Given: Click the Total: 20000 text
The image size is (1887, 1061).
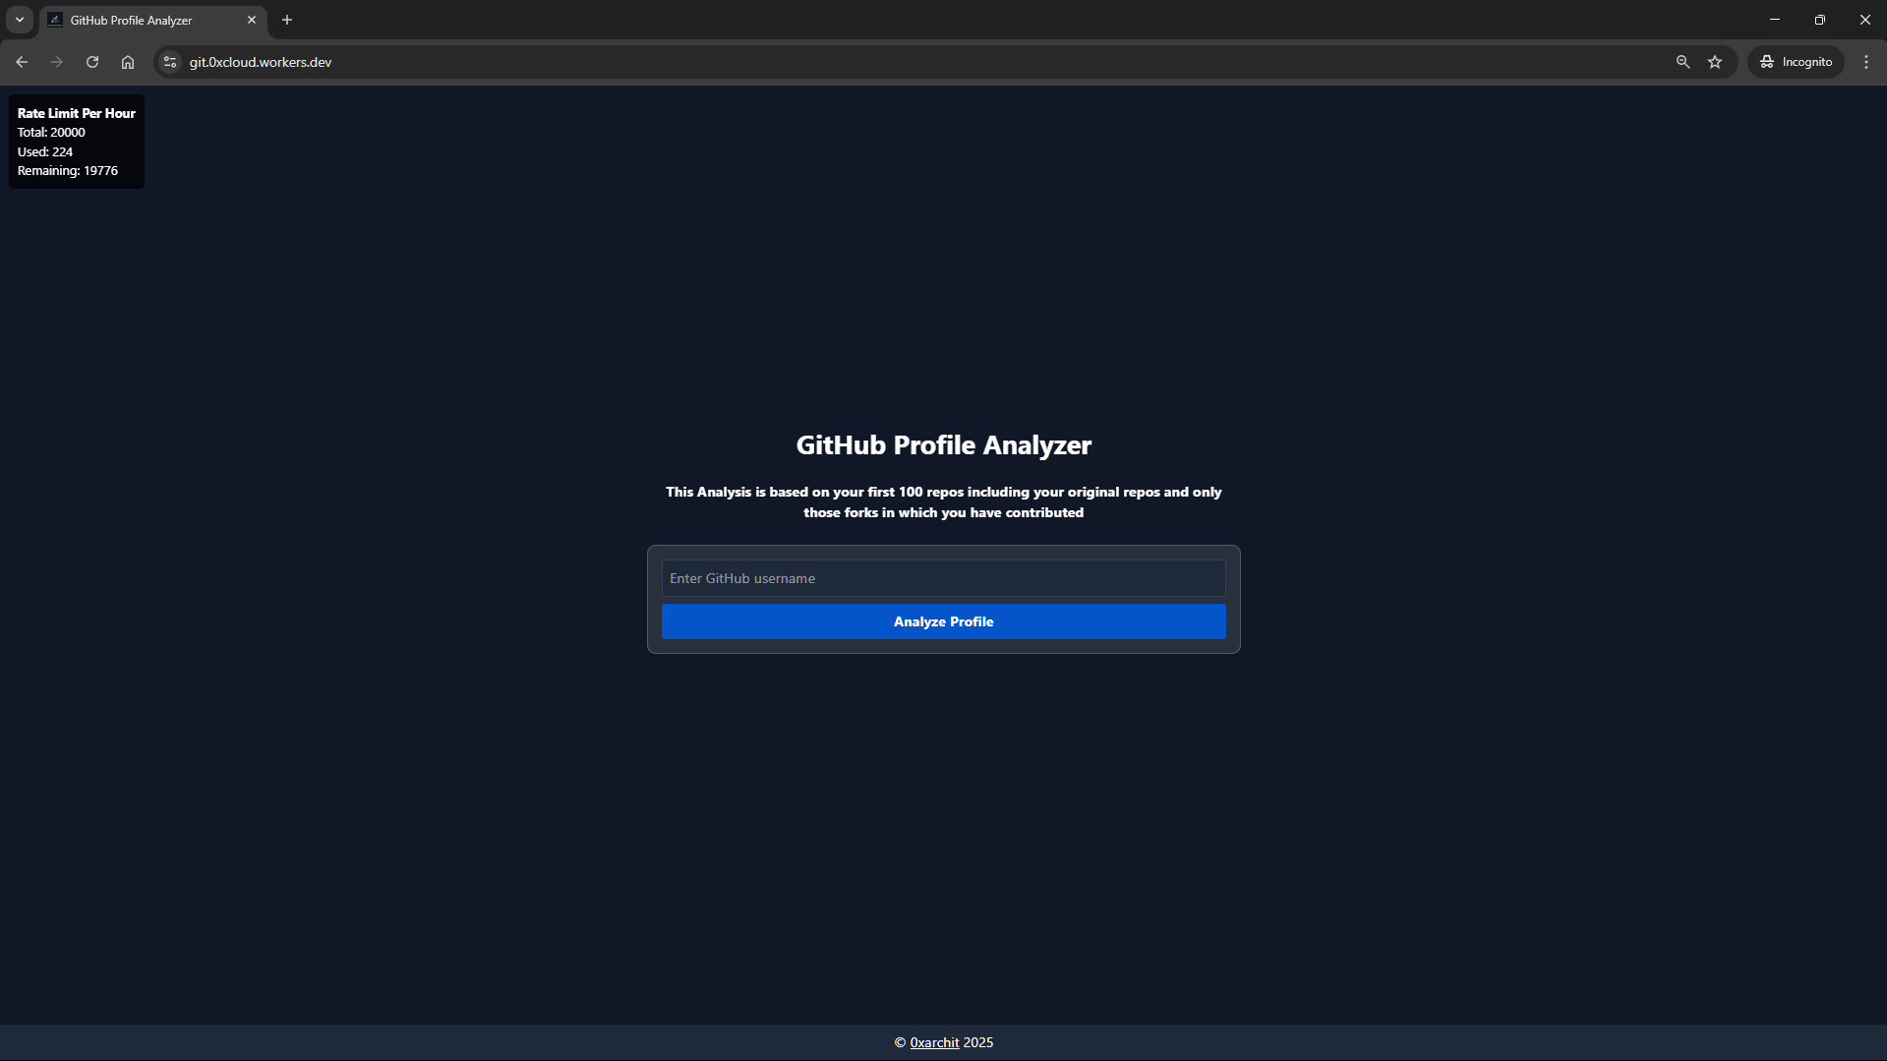Looking at the screenshot, I should pyautogui.click(x=51, y=132).
